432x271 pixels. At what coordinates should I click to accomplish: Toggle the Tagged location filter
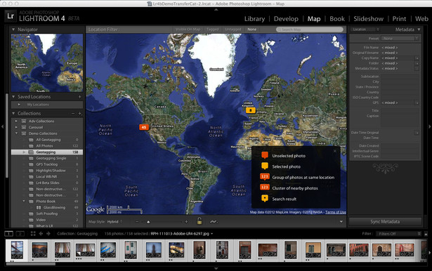pos(212,29)
